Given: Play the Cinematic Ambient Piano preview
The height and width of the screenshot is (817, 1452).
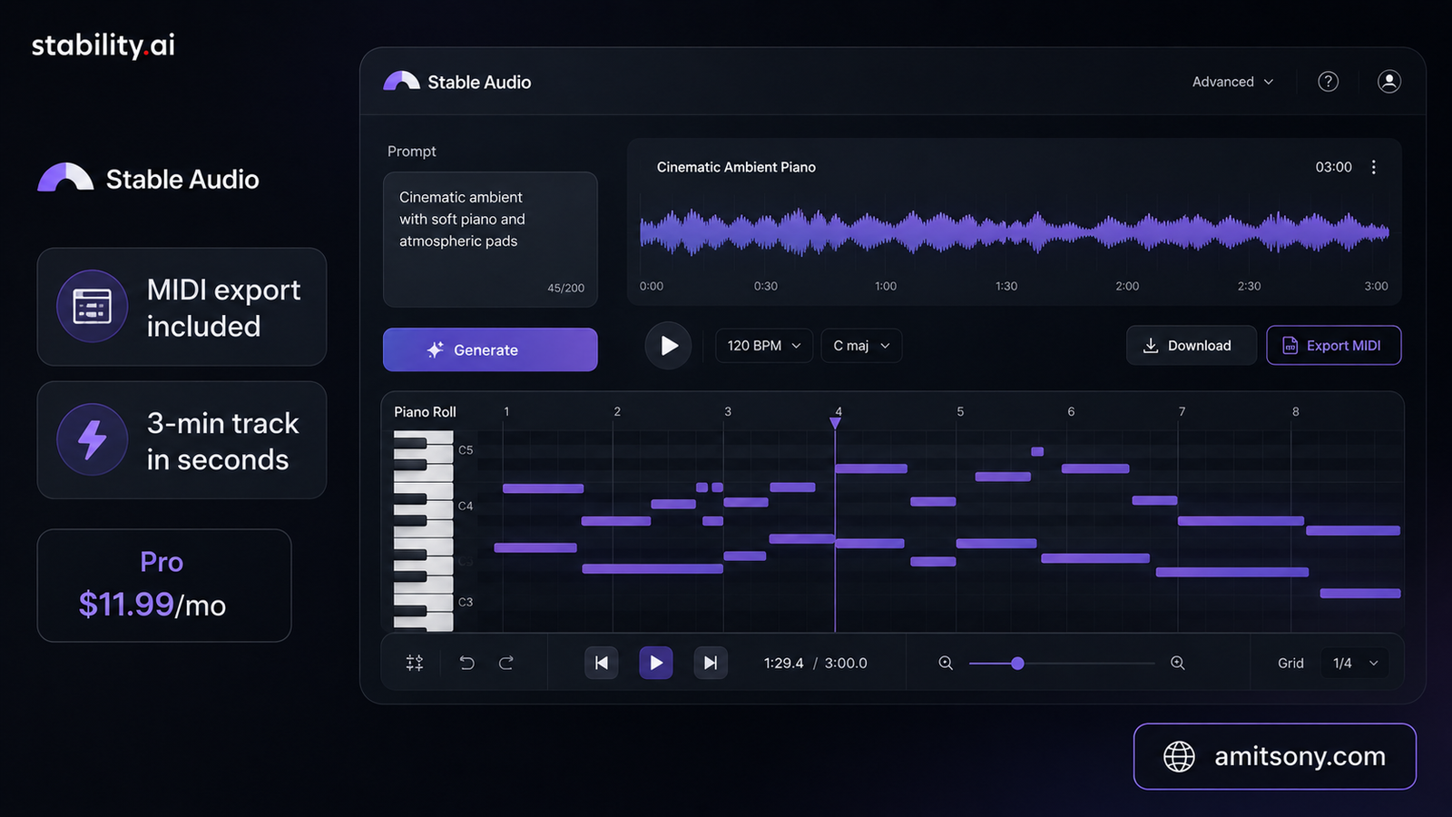Looking at the screenshot, I should (x=668, y=346).
